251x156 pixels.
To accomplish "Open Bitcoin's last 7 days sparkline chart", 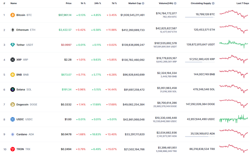I will tap(234, 14).
